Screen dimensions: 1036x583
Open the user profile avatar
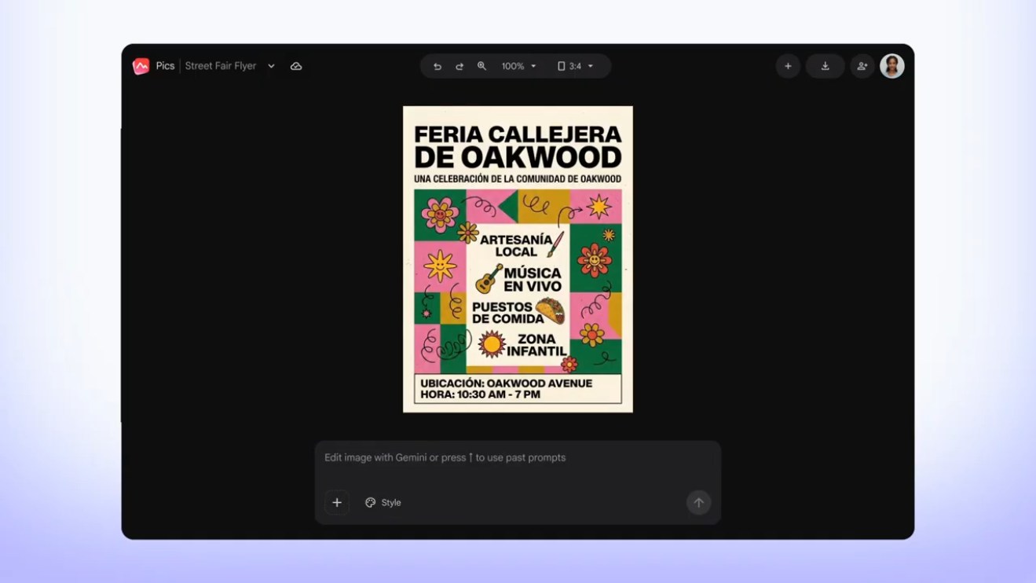click(892, 66)
